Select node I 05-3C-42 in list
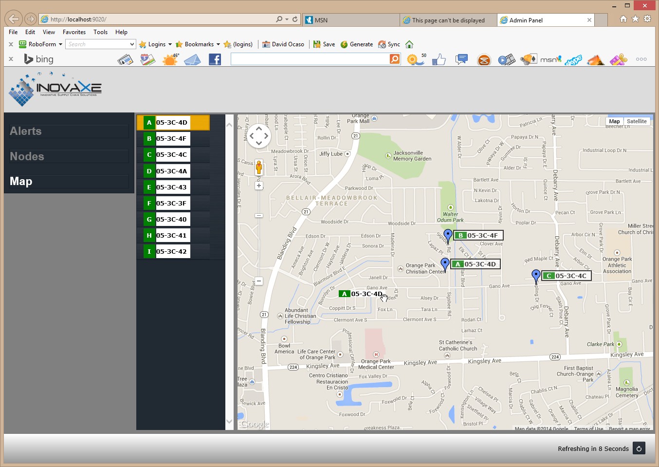 (x=173, y=251)
